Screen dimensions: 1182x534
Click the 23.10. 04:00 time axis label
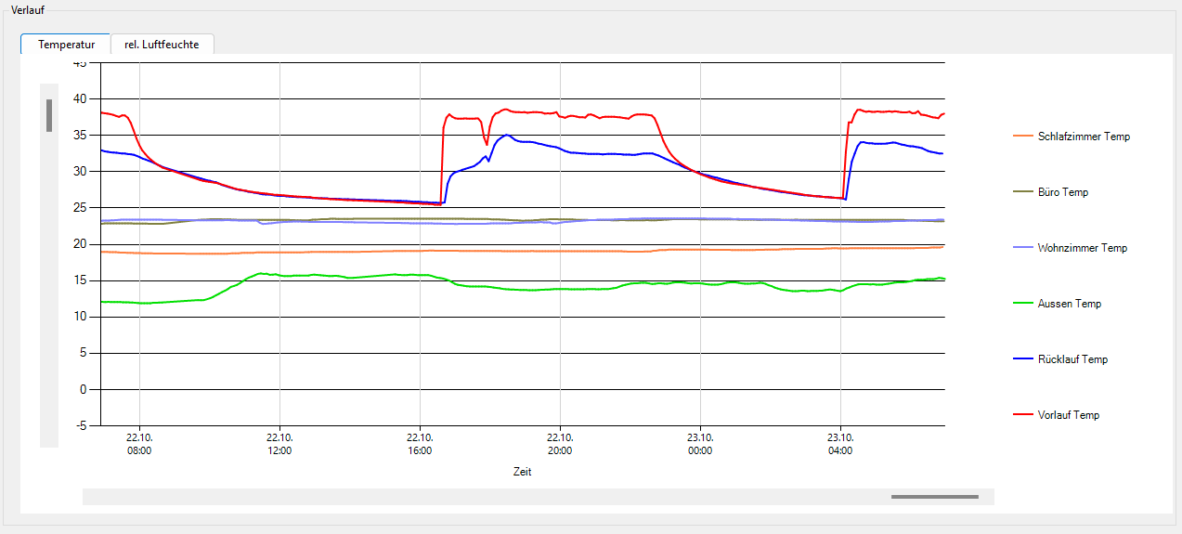click(840, 444)
